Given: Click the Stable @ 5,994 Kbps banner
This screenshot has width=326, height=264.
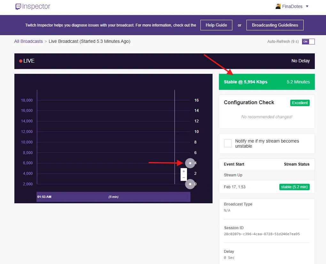Looking at the screenshot, I should (267, 82).
